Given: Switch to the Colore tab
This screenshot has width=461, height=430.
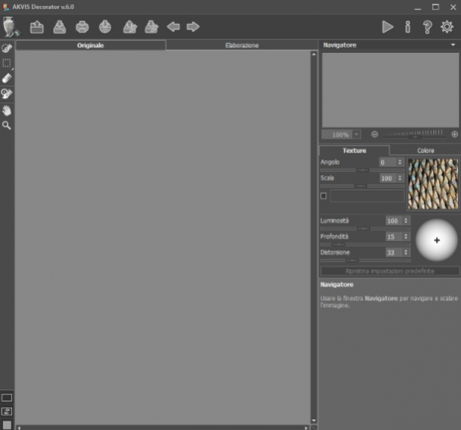Looking at the screenshot, I should click(426, 151).
